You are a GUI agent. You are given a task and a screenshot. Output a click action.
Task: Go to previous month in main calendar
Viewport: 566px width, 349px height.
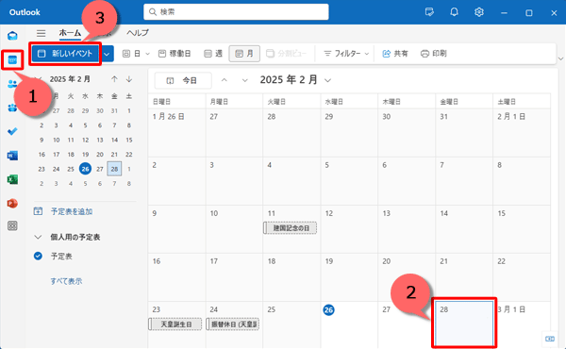pos(225,80)
